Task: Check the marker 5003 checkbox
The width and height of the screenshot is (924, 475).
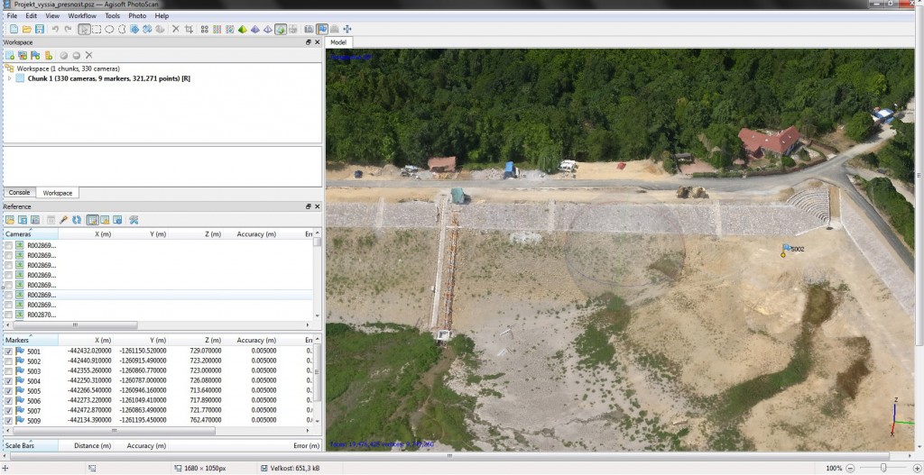Action: 9,371
